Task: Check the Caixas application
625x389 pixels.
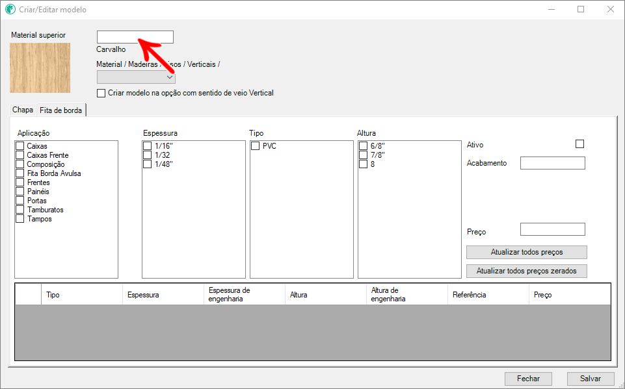Action: click(x=20, y=145)
